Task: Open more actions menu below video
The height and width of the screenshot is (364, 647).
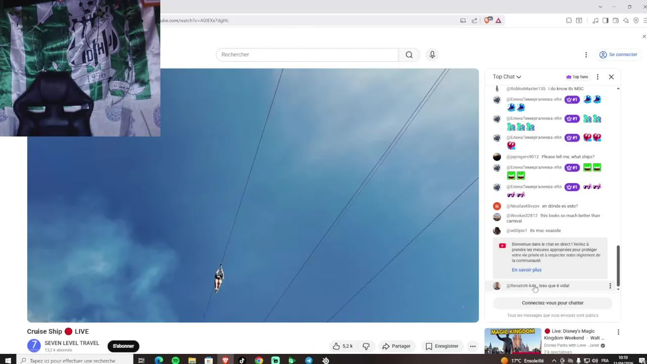Action: [473, 346]
